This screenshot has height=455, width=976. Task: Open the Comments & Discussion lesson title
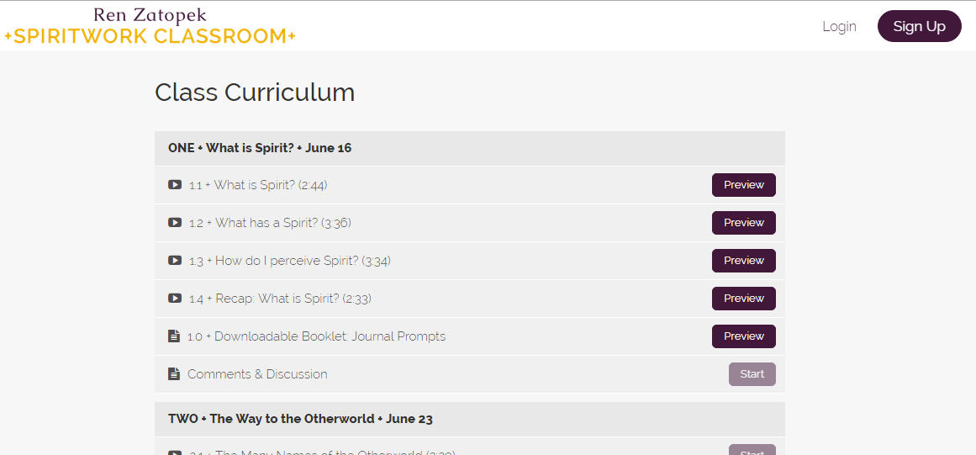(257, 374)
